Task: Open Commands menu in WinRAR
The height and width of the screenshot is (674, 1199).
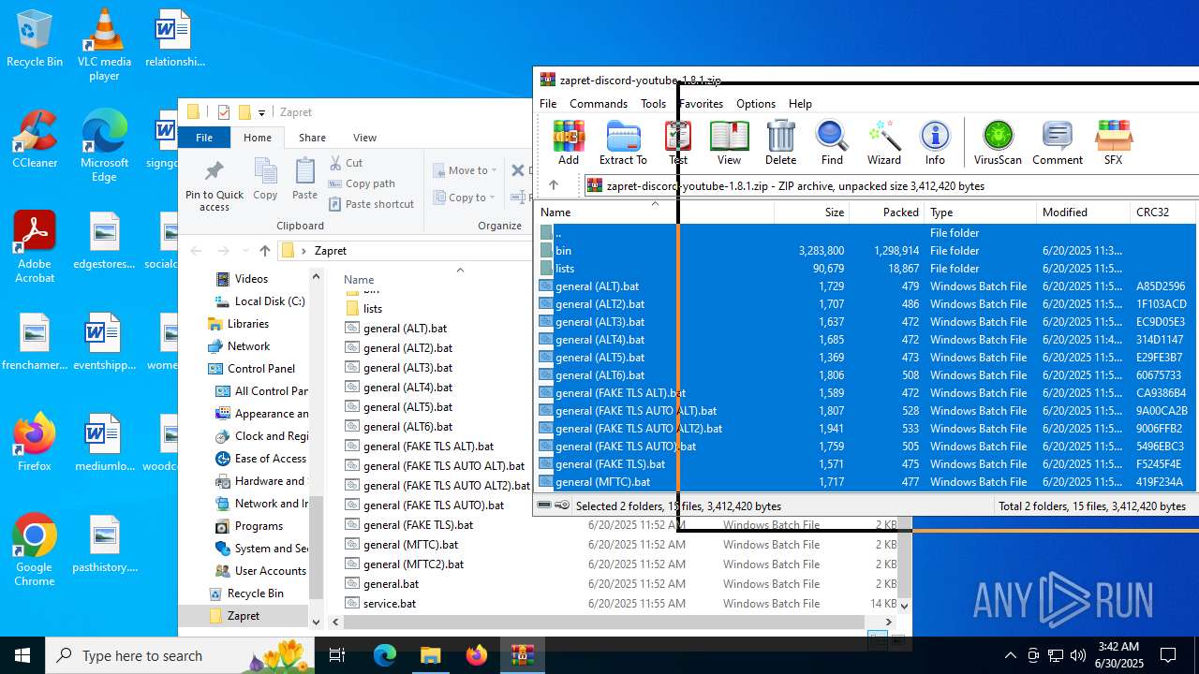Action: pos(599,103)
